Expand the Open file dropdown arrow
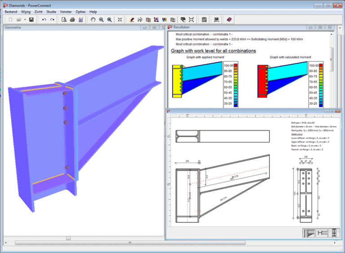The height and width of the screenshot is (253, 345). tap(25, 20)
